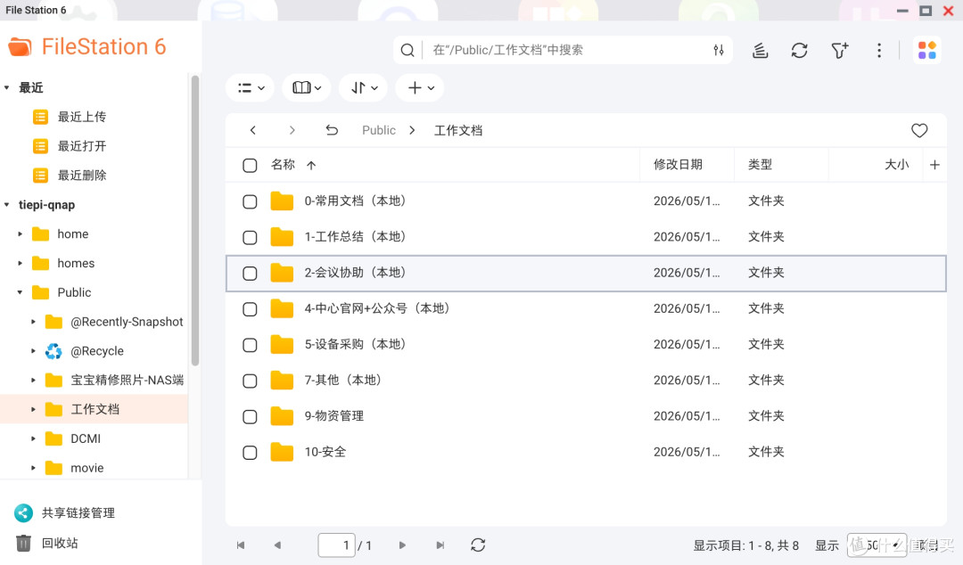
Task: Open 共享链接管理 at the sidebar bottom
Action: point(78,512)
